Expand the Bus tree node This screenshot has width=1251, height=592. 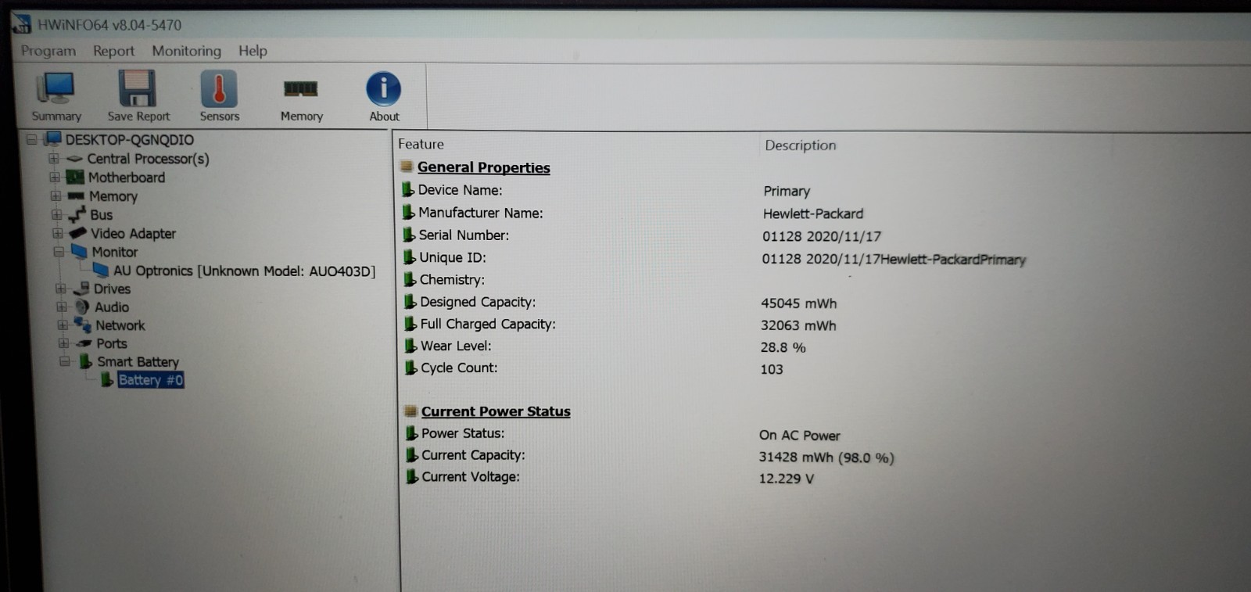(56, 214)
